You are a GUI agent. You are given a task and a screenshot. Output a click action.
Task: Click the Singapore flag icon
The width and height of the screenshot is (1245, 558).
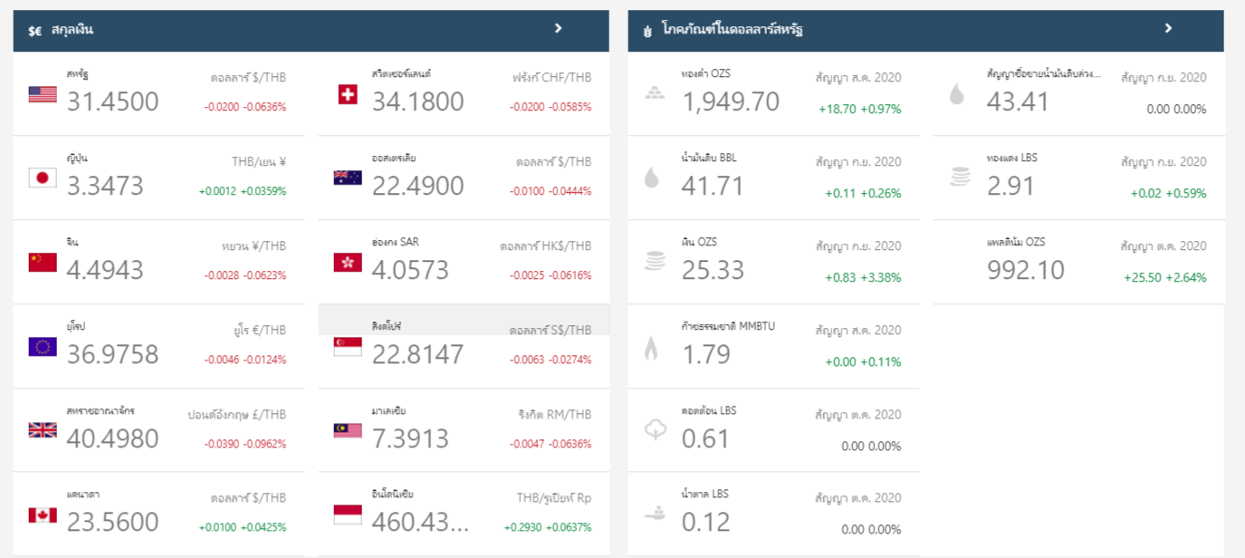pyautogui.click(x=348, y=346)
